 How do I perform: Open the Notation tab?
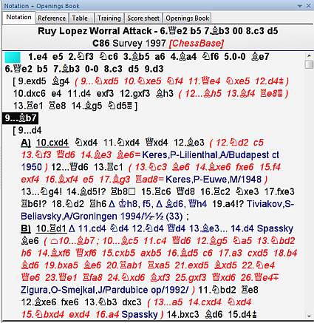18,18
